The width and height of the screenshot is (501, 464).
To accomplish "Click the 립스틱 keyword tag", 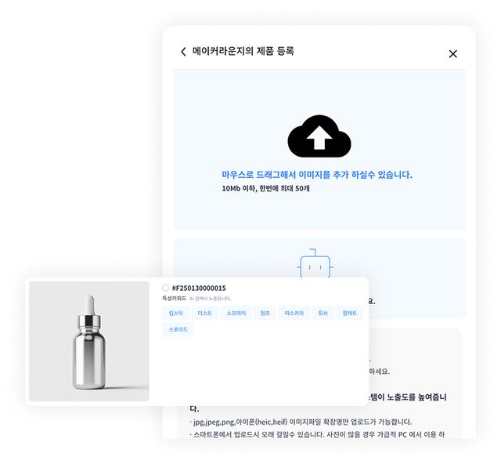I will tap(175, 313).
